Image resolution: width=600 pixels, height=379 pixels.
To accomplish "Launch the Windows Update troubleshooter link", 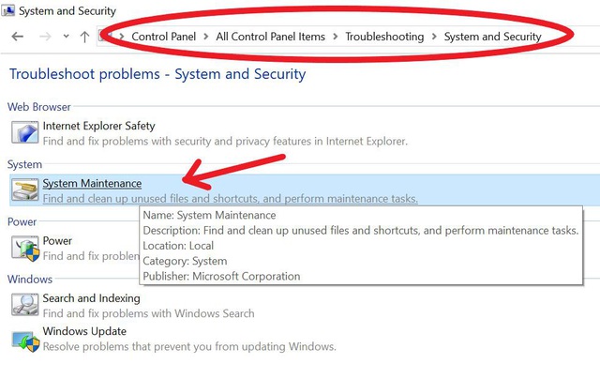I will [84, 331].
